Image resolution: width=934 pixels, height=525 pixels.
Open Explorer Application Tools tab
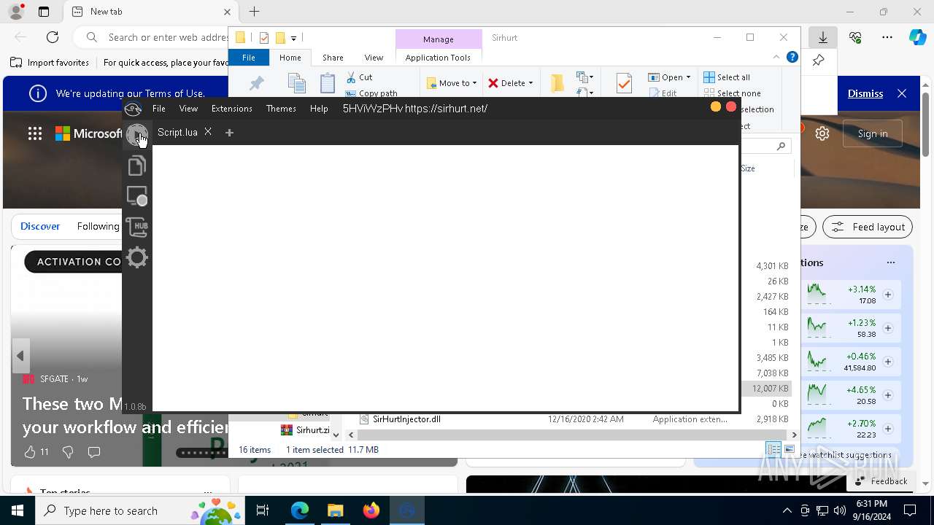(x=438, y=58)
